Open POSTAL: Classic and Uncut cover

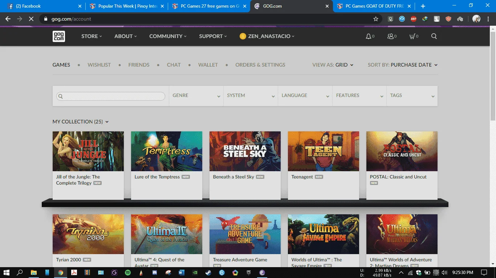click(402, 151)
